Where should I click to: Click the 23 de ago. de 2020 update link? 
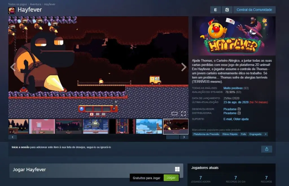pos(236,102)
